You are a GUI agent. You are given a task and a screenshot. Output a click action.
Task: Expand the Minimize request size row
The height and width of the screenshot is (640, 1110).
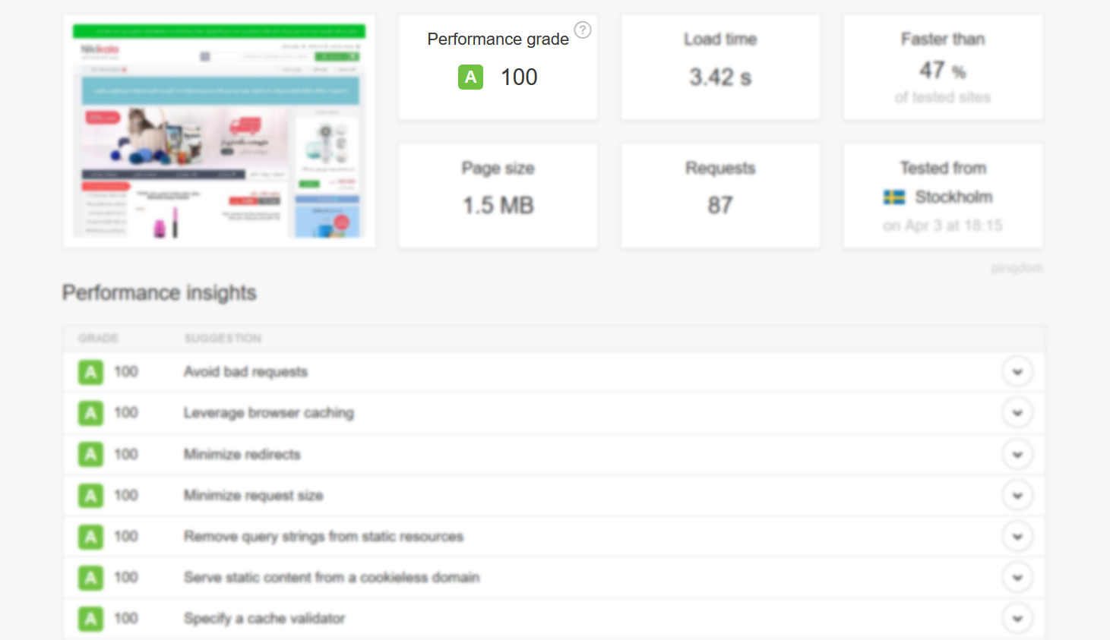click(1017, 495)
